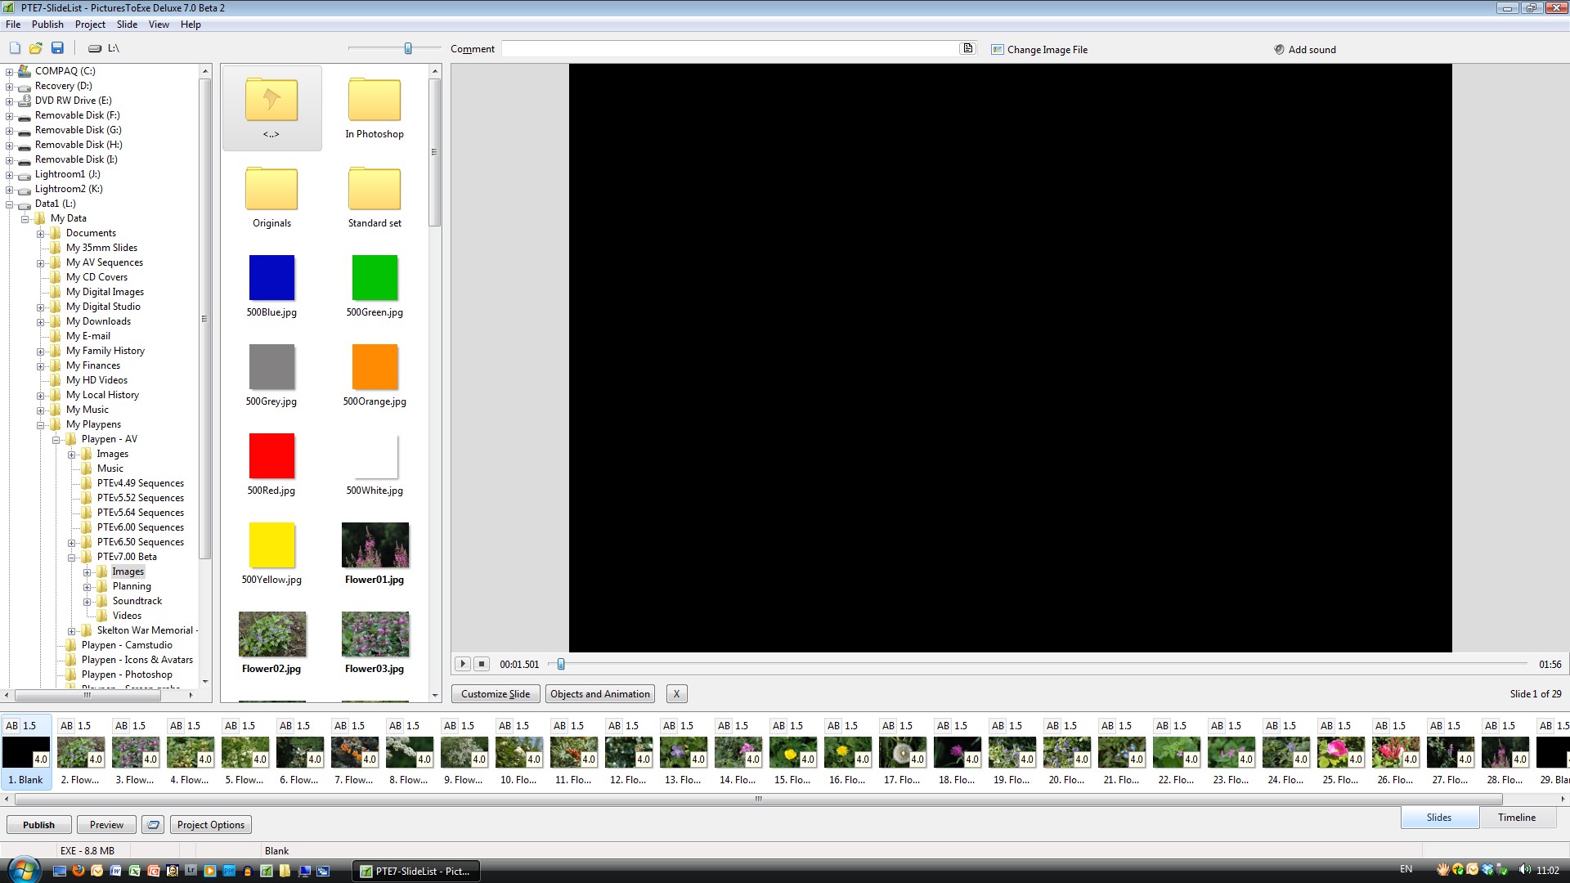Select the Originals folder icon
This screenshot has height=883, width=1570.
(x=271, y=189)
